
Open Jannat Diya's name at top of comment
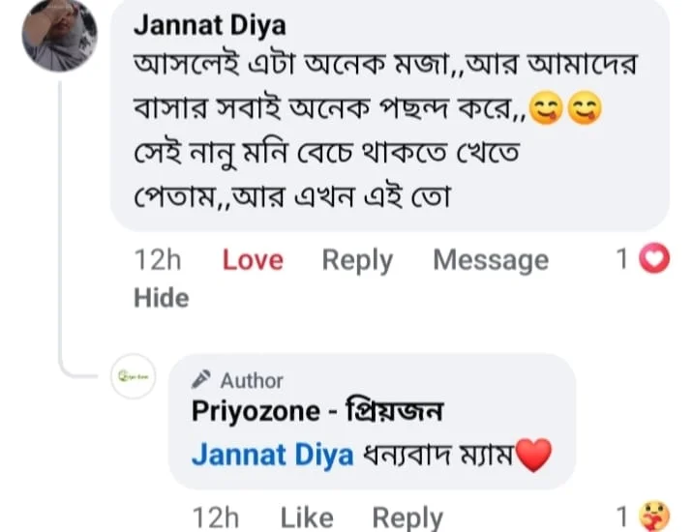210,25
